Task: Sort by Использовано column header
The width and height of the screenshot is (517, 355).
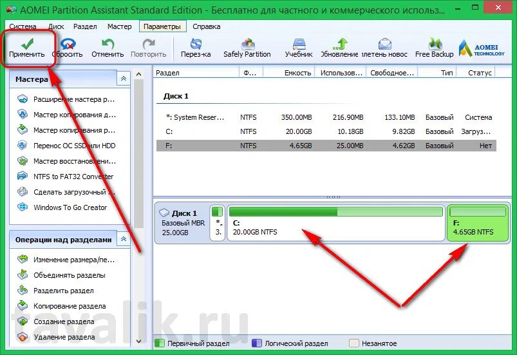Action: 341,73
